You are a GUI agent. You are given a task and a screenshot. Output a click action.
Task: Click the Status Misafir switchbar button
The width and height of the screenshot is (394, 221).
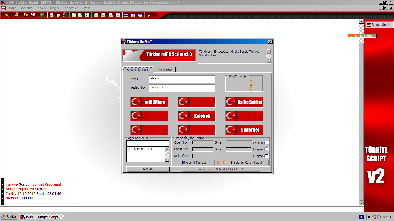click(x=379, y=25)
